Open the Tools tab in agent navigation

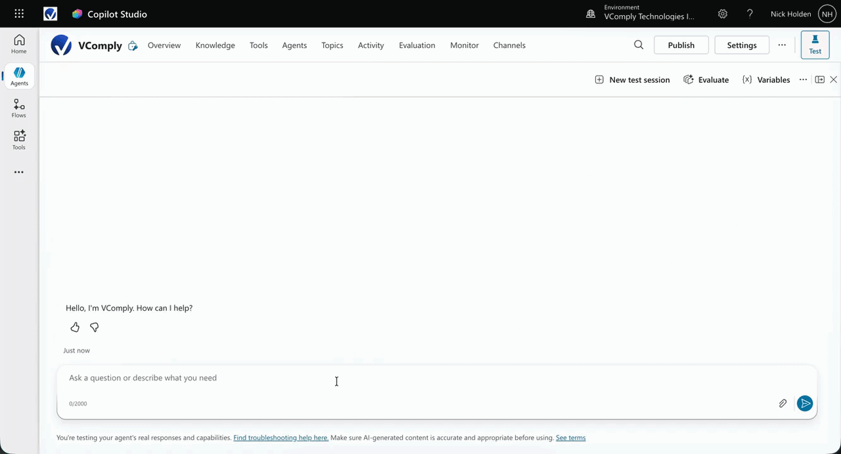[x=259, y=45]
